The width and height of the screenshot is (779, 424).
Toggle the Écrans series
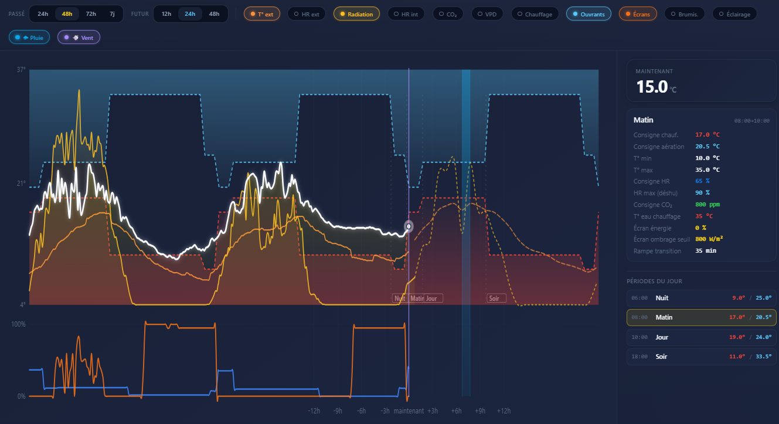click(x=638, y=14)
